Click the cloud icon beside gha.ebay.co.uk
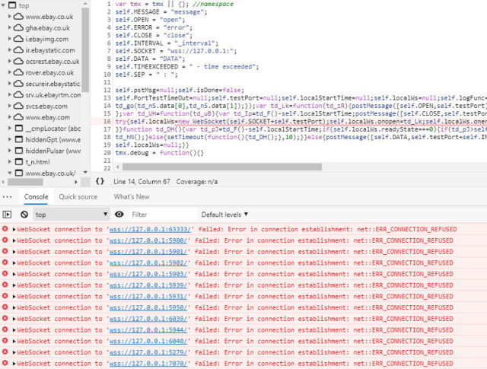The image size is (487, 369). pyautogui.click(x=18, y=27)
